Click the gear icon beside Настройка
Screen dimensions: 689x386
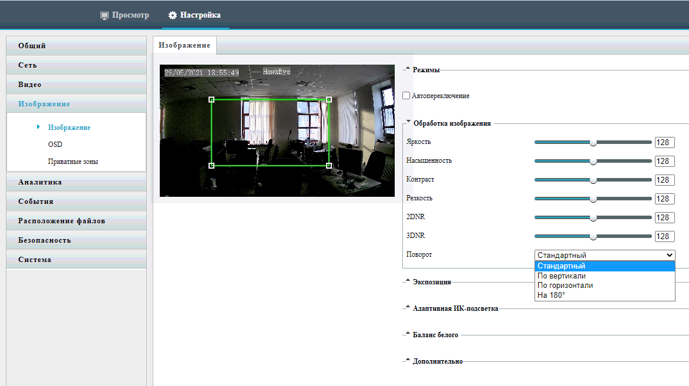coord(173,15)
